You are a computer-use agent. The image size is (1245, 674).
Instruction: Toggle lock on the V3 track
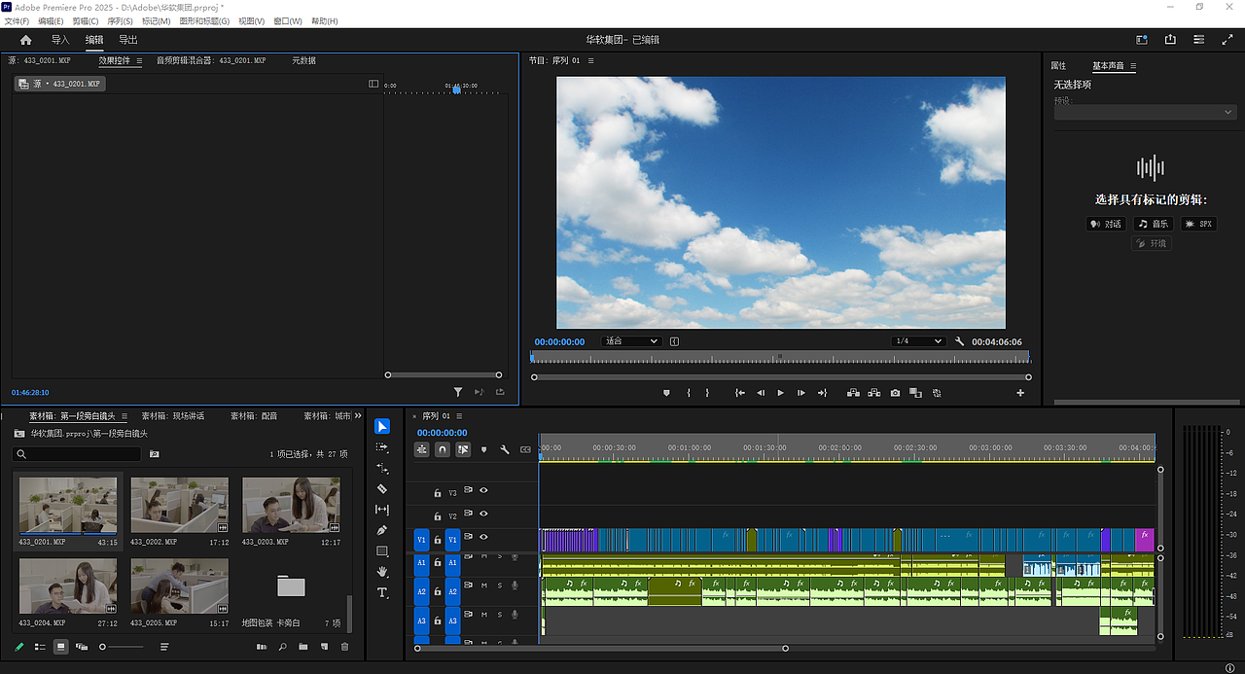coord(438,493)
